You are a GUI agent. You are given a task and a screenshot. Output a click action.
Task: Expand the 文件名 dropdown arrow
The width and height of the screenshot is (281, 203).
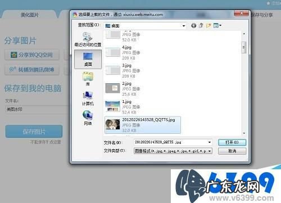210,142
